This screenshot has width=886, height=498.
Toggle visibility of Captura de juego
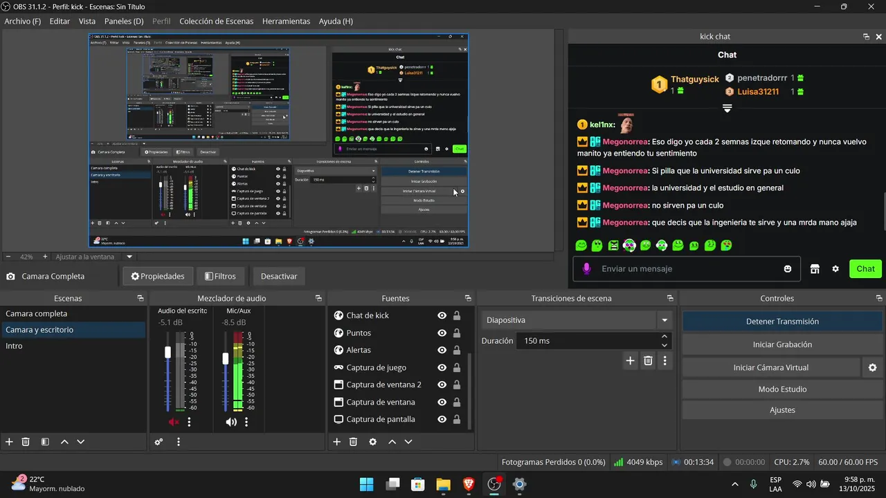pos(442,367)
